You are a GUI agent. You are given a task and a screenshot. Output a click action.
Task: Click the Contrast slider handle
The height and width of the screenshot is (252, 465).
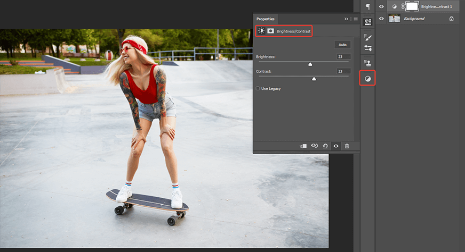tap(314, 79)
